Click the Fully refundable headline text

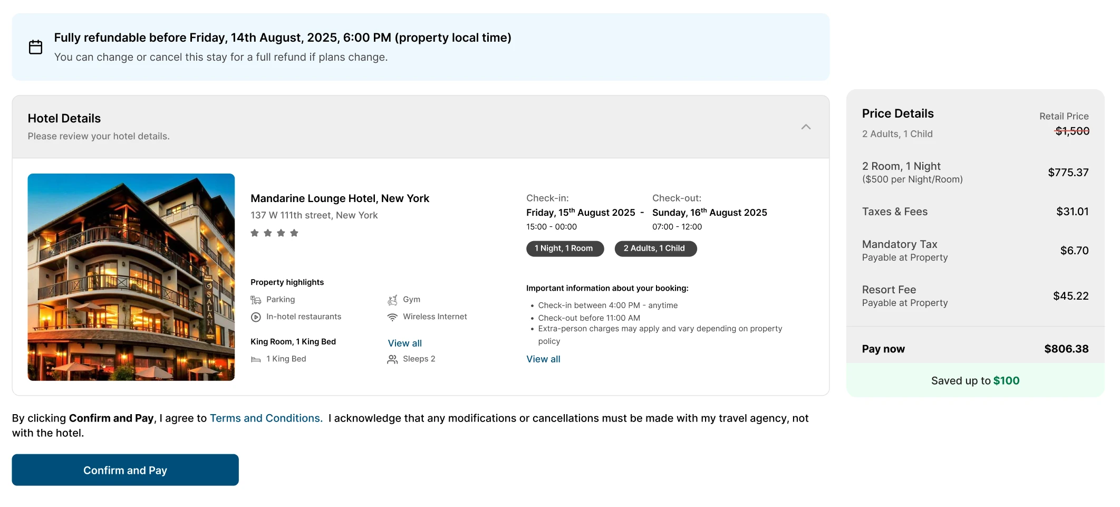coord(283,37)
